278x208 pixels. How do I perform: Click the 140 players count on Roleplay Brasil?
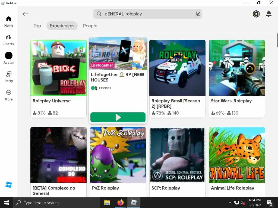pos(173,113)
